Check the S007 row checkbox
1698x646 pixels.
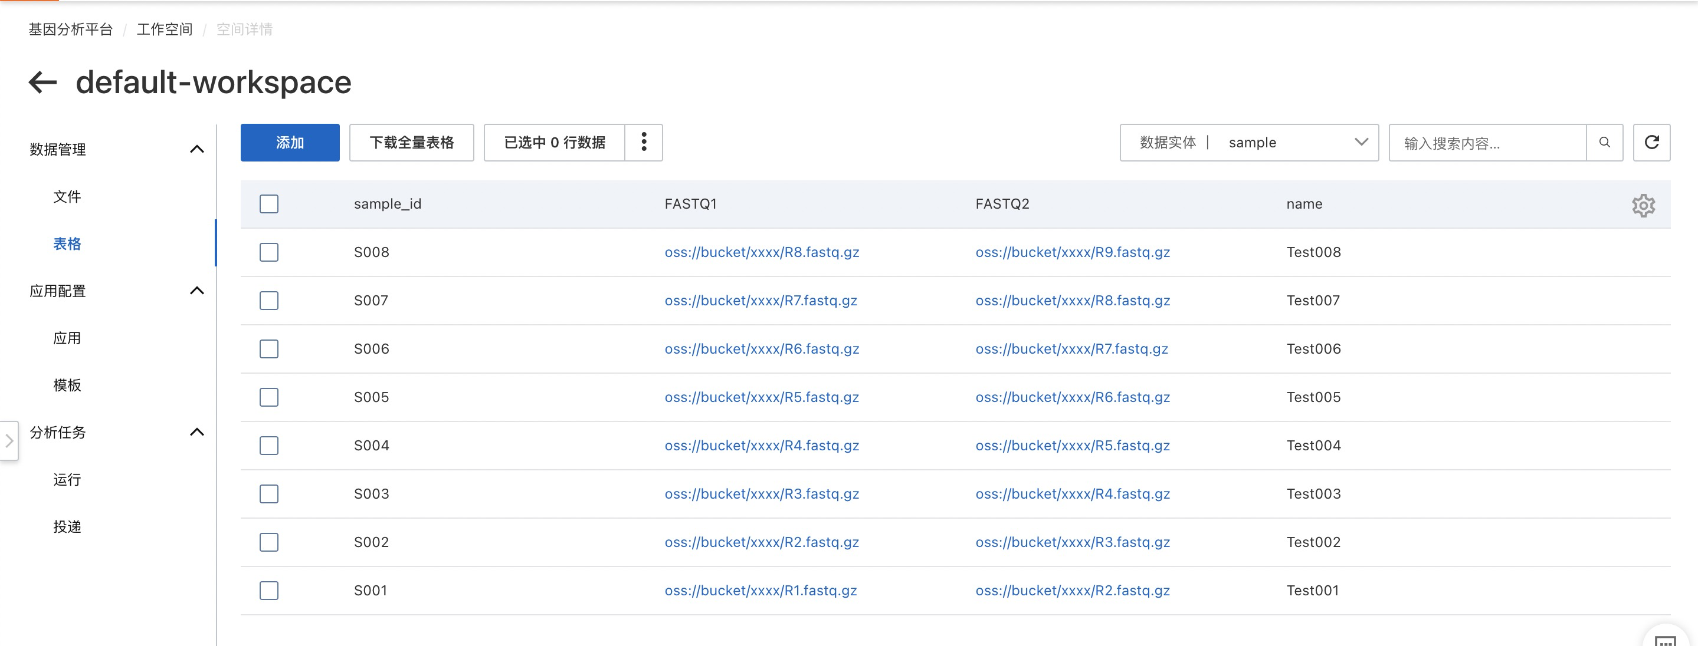click(269, 300)
